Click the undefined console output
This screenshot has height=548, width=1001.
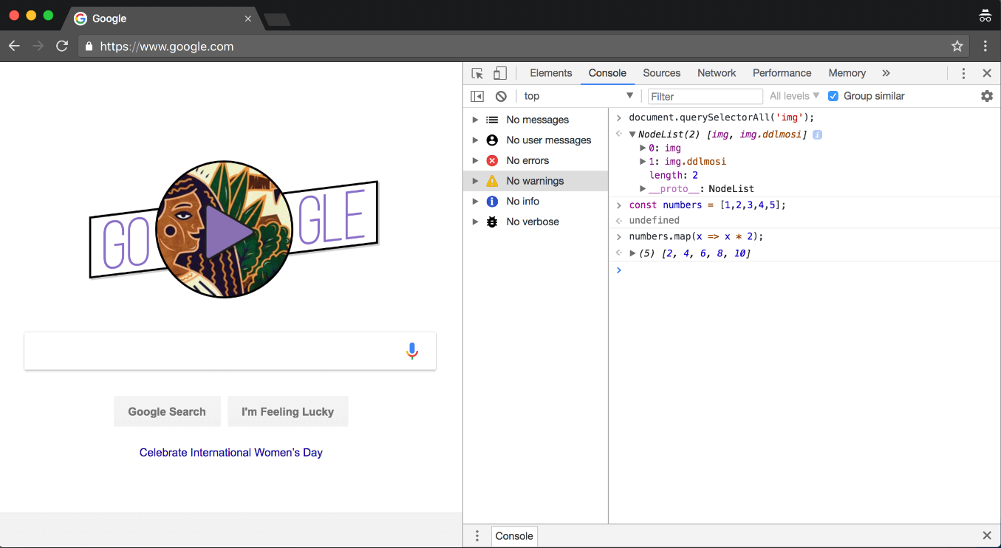click(x=654, y=220)
